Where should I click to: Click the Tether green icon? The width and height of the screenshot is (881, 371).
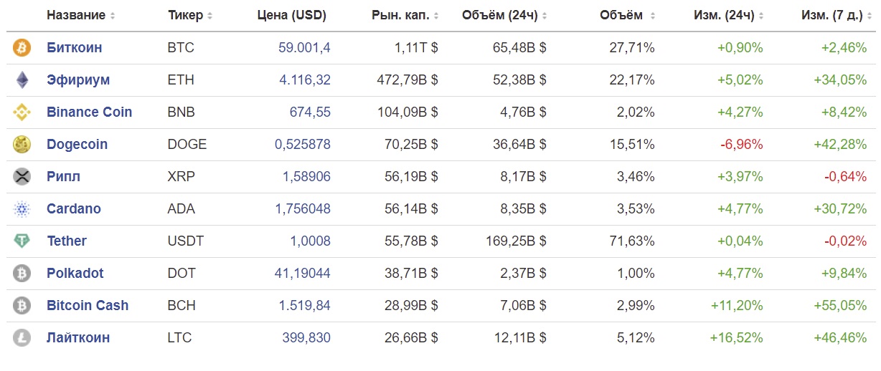click(x=22, y=241)
